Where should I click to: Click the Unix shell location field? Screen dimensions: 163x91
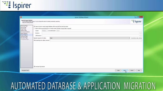point(99,31)
